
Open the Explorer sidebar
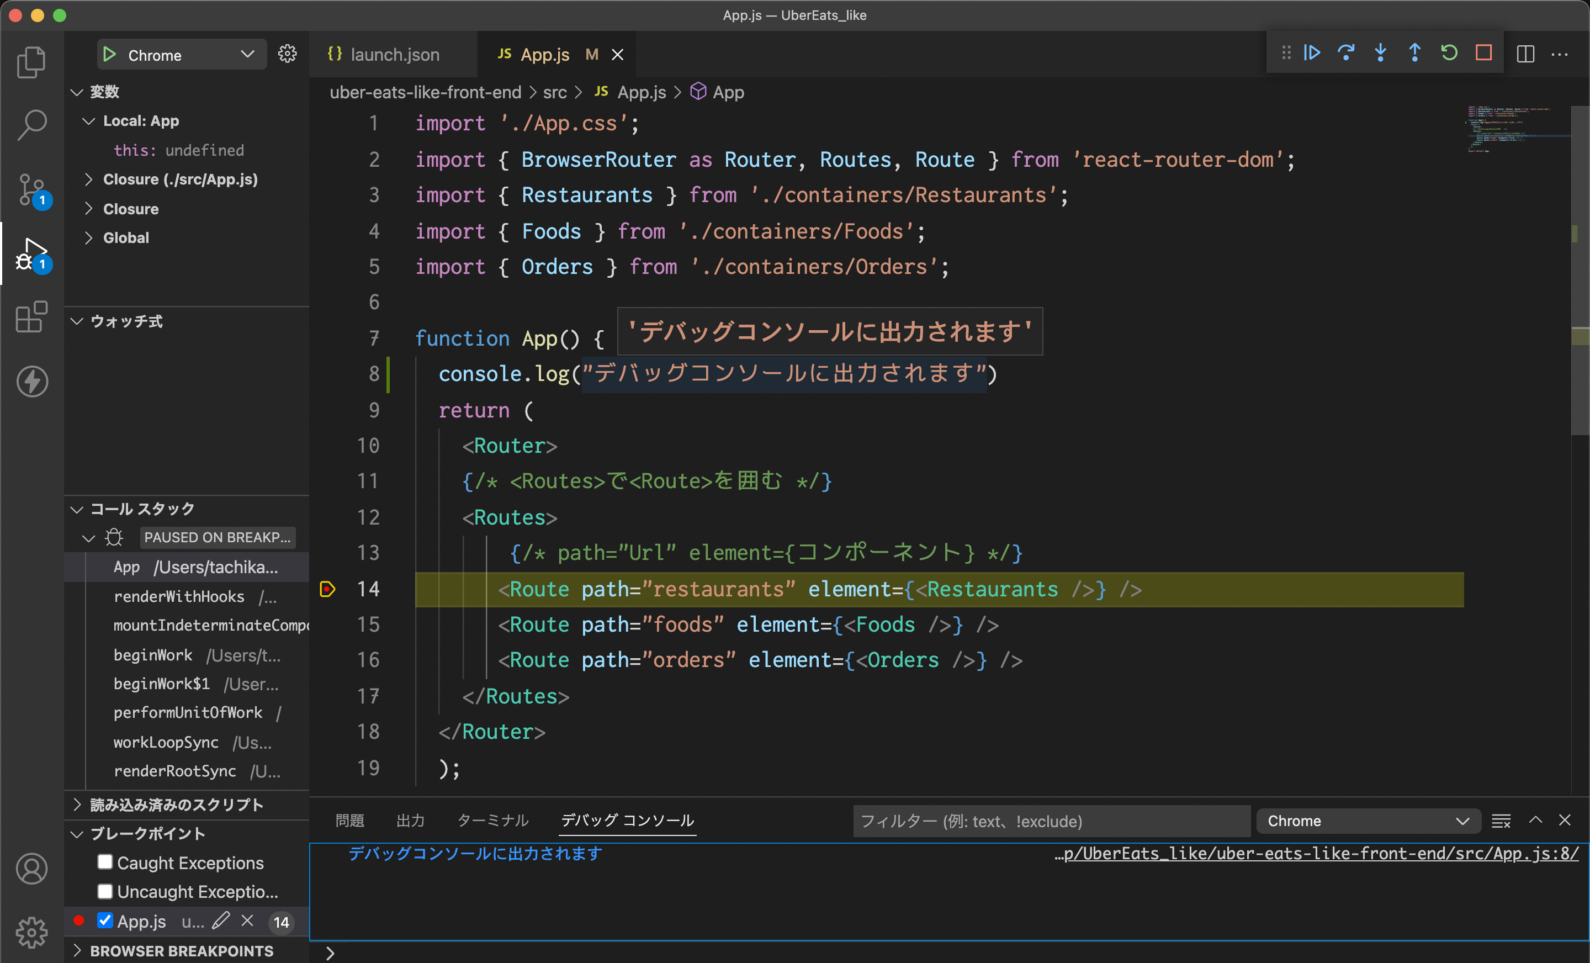pos(31,61)
